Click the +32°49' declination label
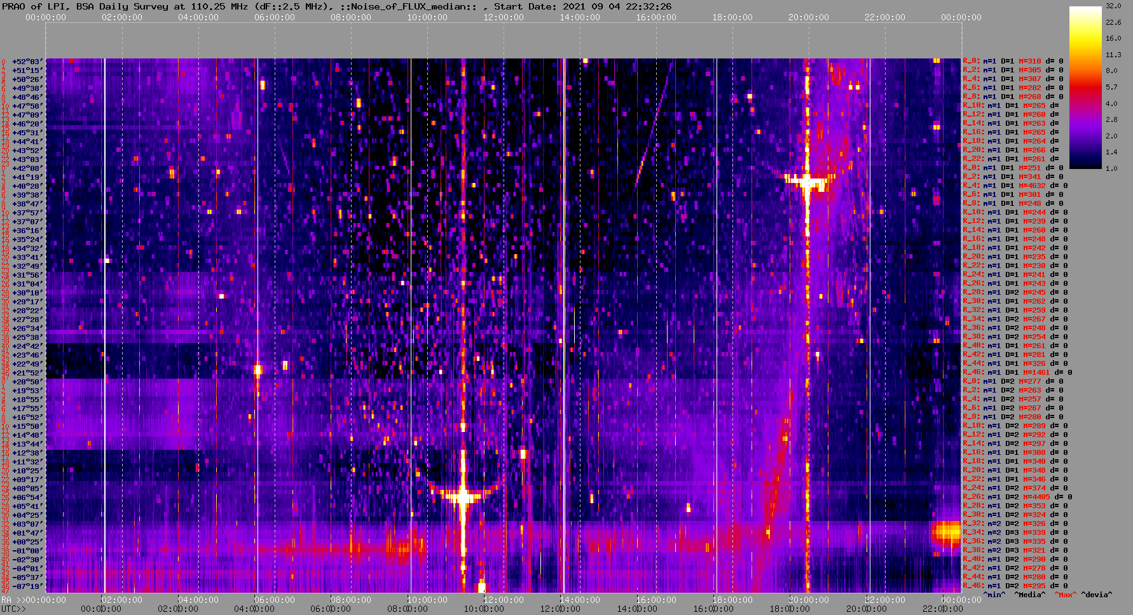The width and height of the screenshot is (1133, 615). tap(27, 266)
